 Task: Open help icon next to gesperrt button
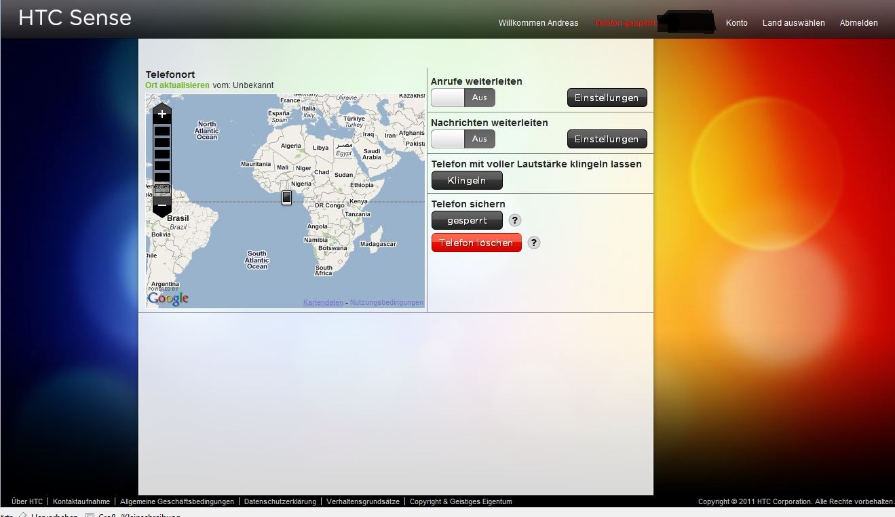pyautogui.click(x=515, y=220)
